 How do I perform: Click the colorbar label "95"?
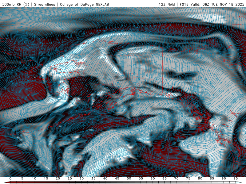236,178
